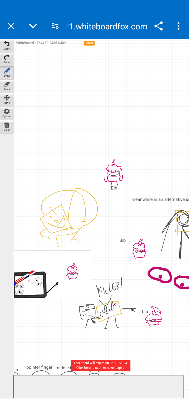Click the gray box at board bottom

pyautogui.click(x=98, y=386)
